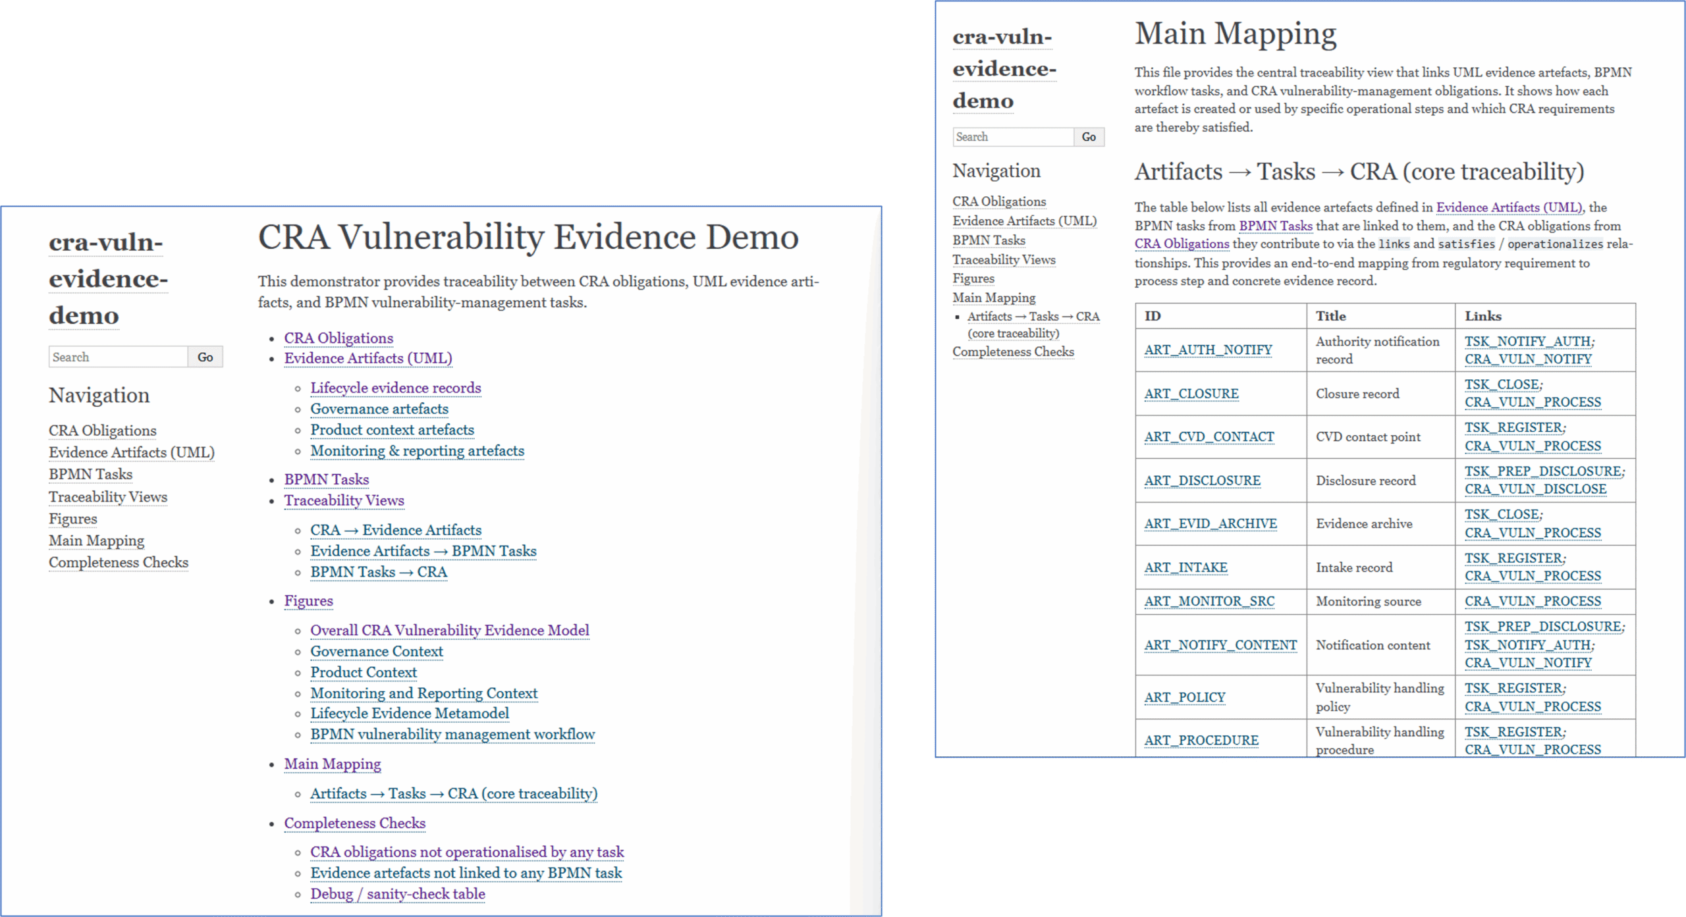Open ART_INTAKE in the table ID column
The image size is (1686, 917).
click(1186, 567)
